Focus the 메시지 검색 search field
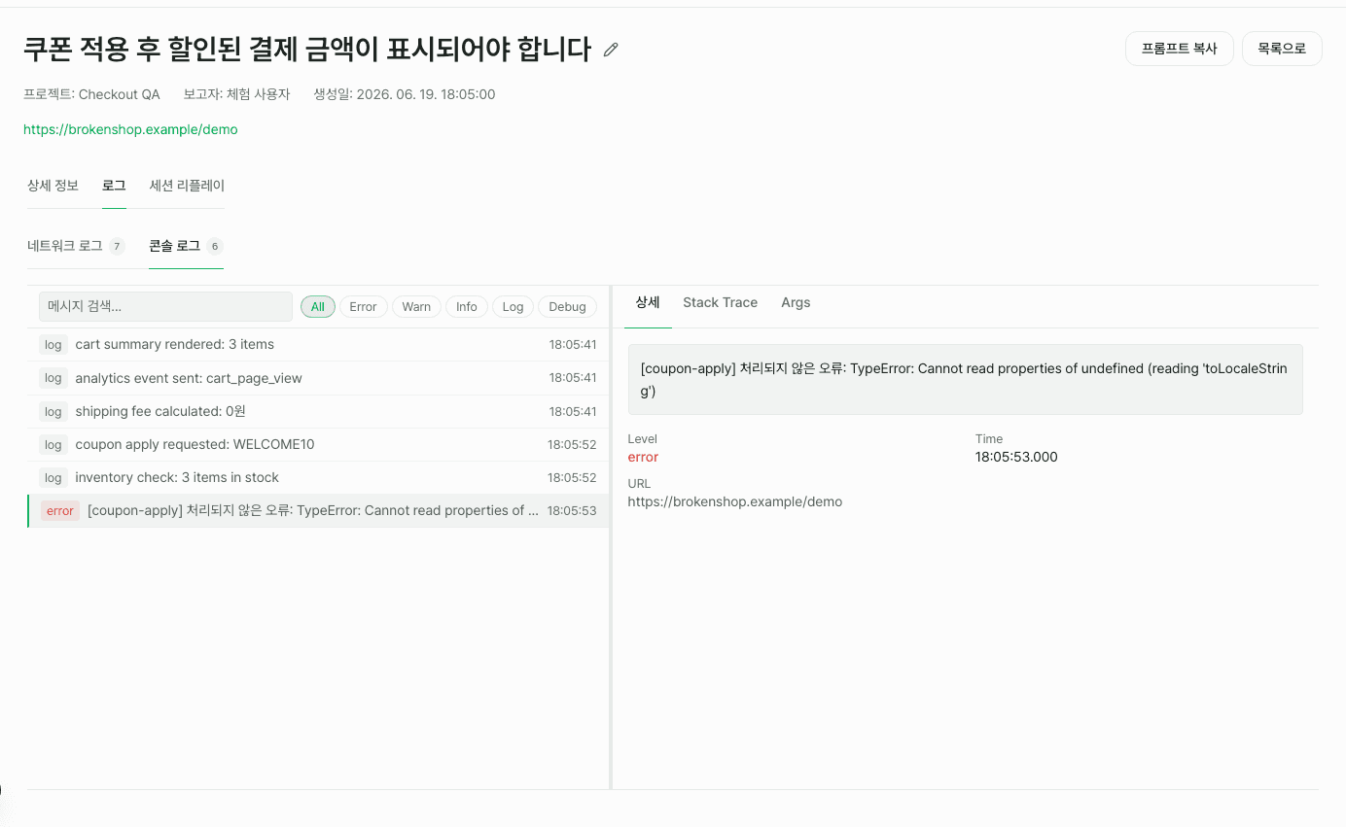 tap(165, 306)
